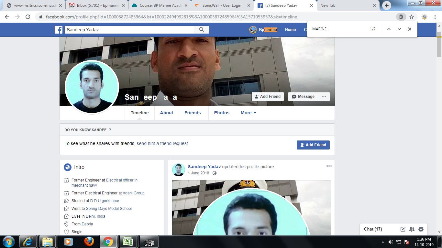Open new Chrome tab with plus button
Image resolution: width=442 pixels, height=248 pixels.
(x=386, y=5)
